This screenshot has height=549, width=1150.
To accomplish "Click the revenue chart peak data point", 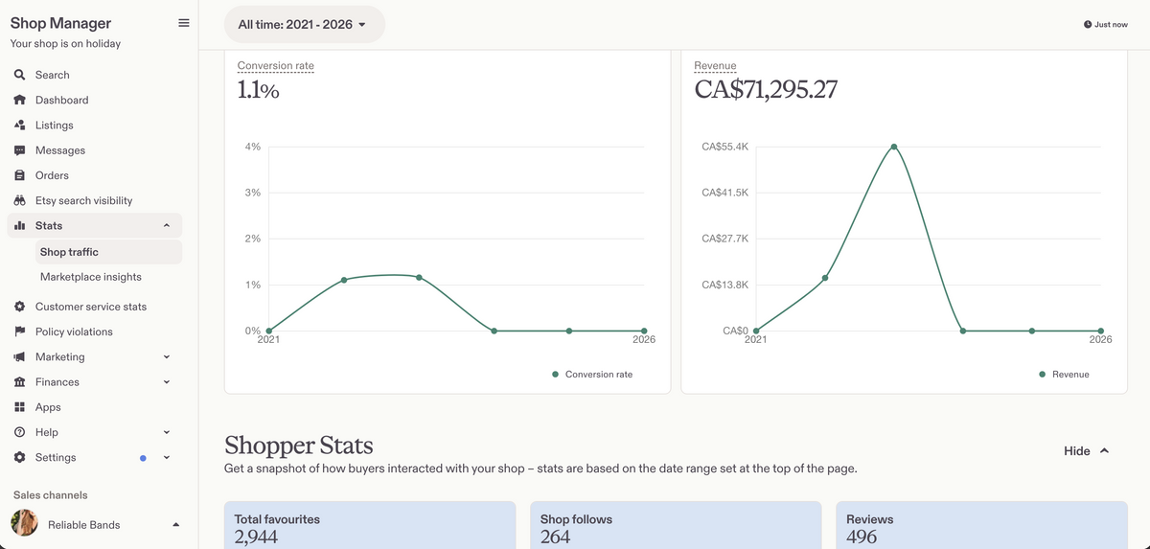I will click(894, 147).
